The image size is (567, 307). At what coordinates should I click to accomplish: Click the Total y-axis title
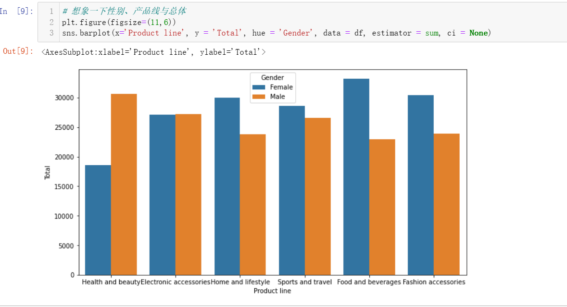coord(48,172)
